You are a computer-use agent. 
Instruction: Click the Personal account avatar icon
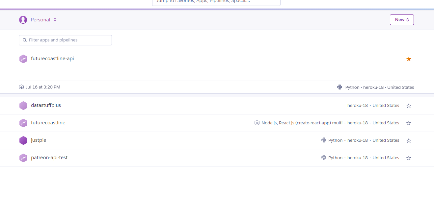point(23,20)
